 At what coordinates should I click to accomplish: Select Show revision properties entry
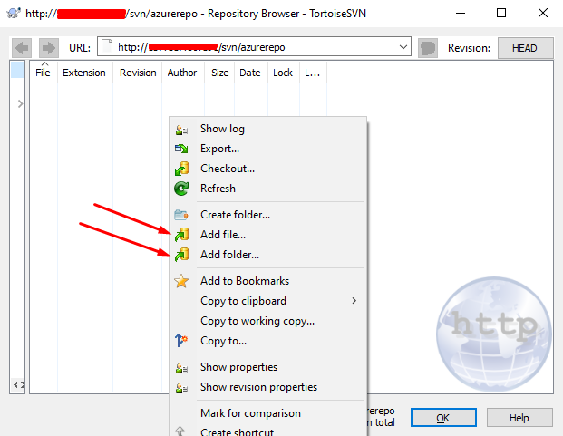267,387
